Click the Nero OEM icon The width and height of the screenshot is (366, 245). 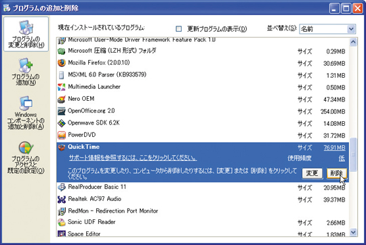(x=62, y=99)
